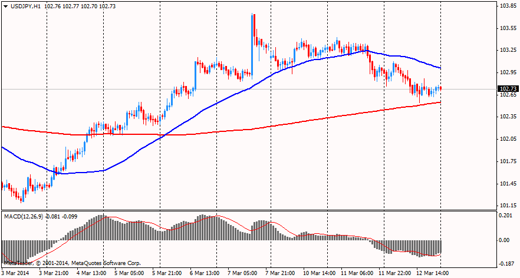This screenshot has height=278, width=520.
Task: Click the current price tag 102.73
Action: (508, 89)
